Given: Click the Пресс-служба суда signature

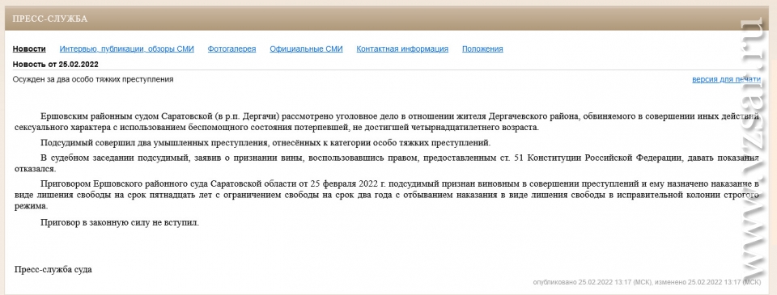Looking at the screenshot, I should coord(53,270).
